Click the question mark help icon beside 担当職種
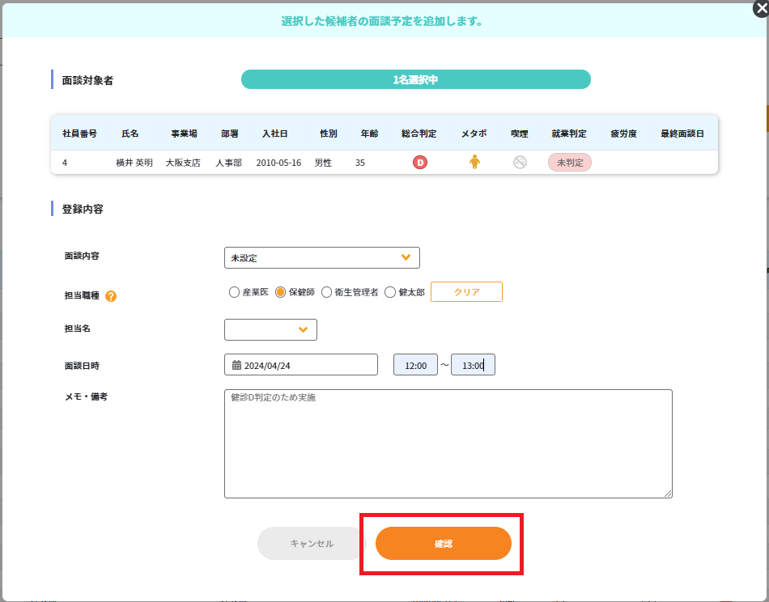This screenshot has height=602, width=769. (111, 296)
